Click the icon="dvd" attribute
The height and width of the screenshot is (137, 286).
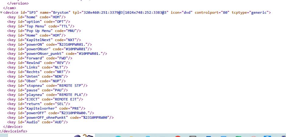point(182,12)
